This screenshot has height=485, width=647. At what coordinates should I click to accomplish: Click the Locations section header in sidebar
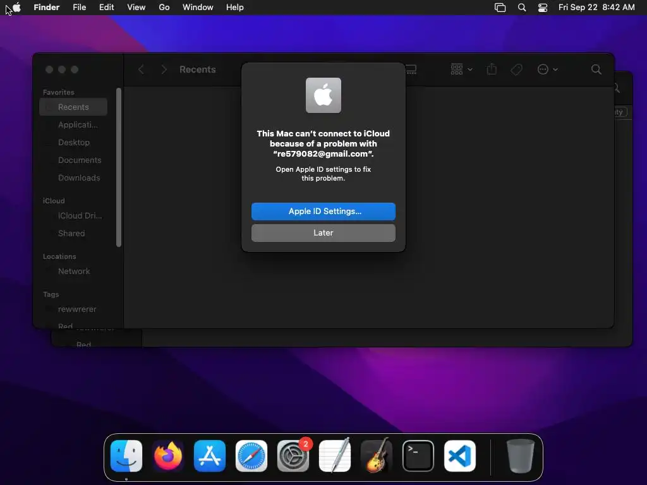(59, 256)
